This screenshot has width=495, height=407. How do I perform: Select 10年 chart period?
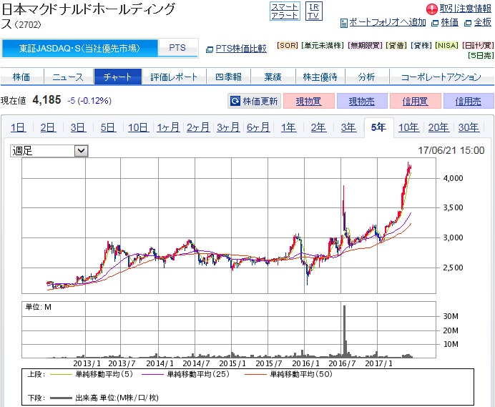[x=408, y=127]
